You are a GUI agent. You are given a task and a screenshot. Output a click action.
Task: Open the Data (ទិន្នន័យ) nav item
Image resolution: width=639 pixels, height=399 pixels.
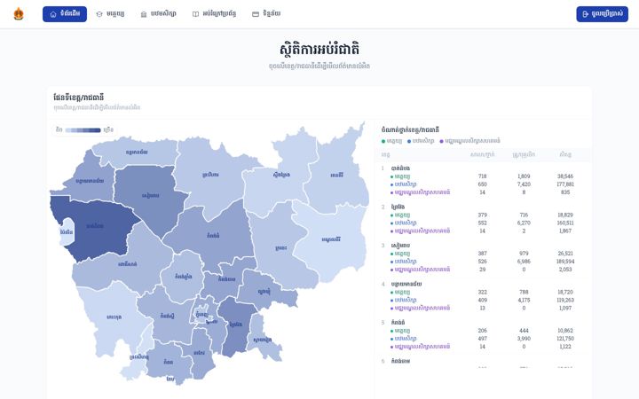tap(266, 14)
